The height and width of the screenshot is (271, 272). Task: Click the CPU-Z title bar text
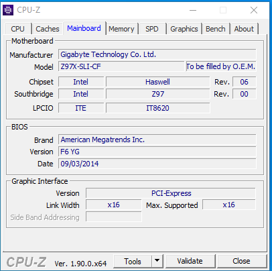(x=29, y=10)
